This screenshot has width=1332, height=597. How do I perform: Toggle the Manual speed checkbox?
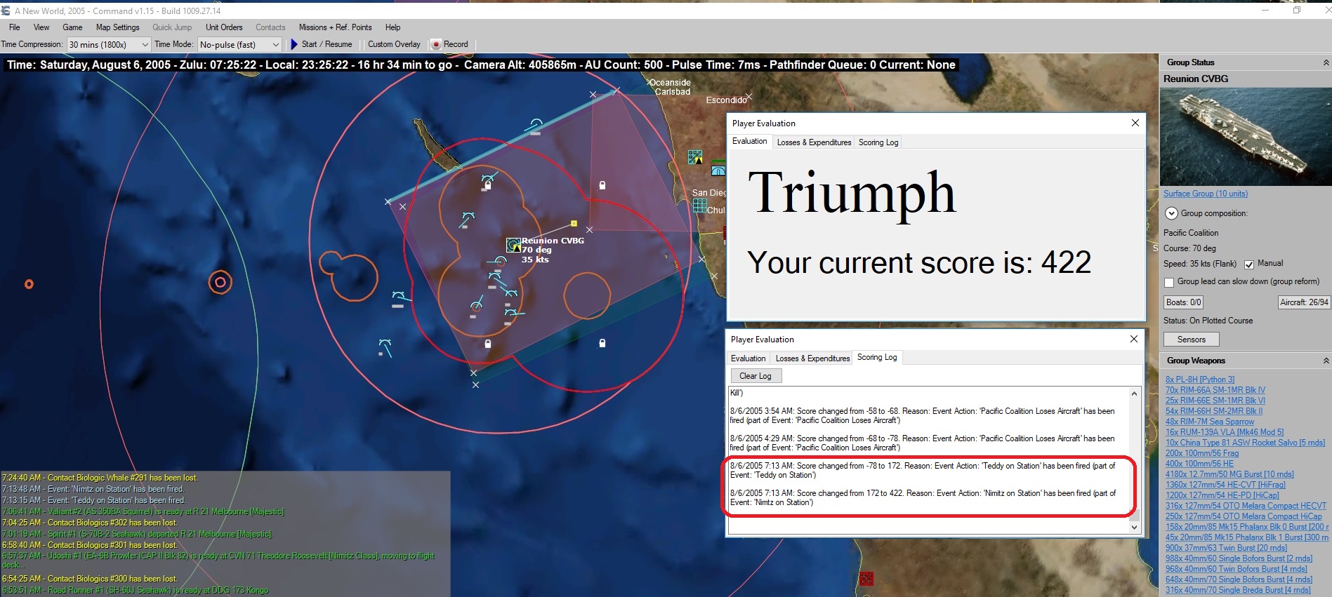point(1249,264)
